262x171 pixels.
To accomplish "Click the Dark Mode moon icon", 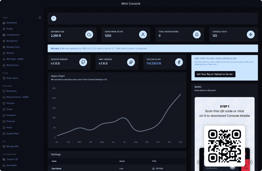I will point(4,166).
